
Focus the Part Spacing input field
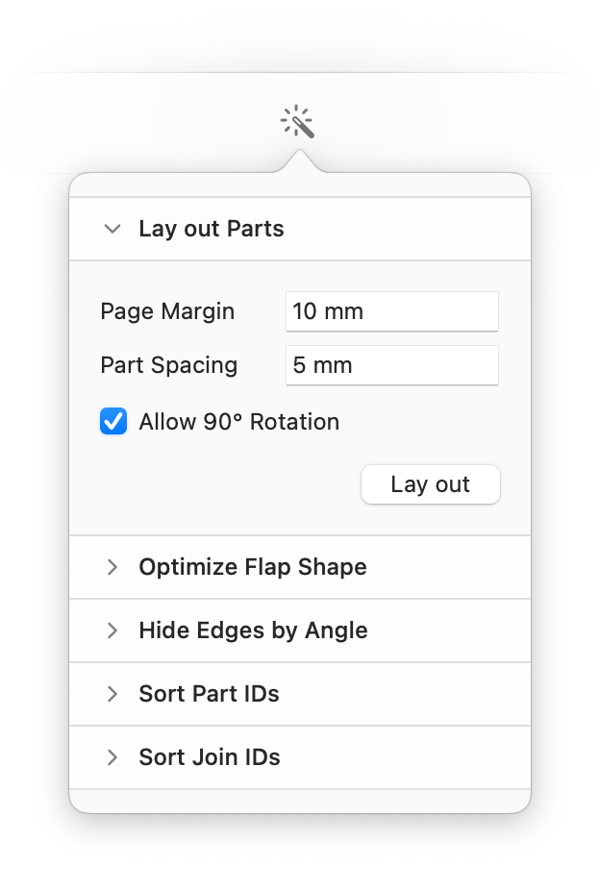pos(392,365)
